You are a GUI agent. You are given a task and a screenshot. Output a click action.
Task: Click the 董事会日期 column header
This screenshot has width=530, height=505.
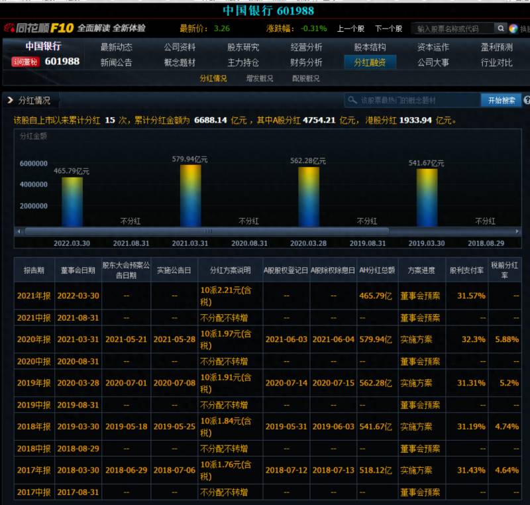(78, 270)
